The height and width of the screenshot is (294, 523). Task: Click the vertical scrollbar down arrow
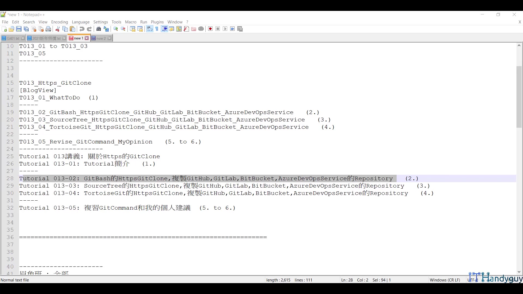519,272
